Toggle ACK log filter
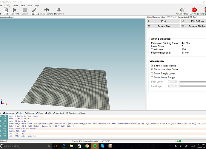 click(x=48, y=113)
